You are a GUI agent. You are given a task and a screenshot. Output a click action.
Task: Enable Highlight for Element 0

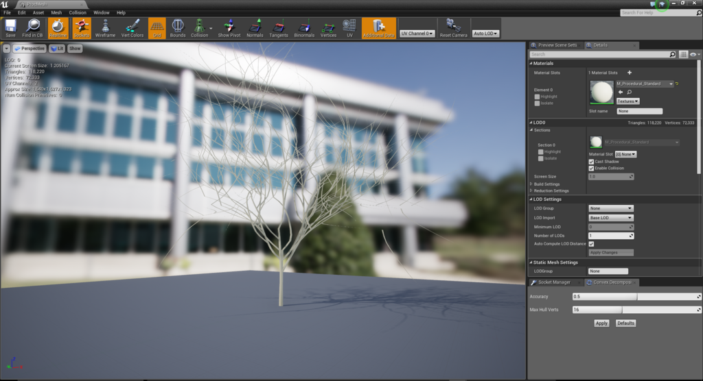[x=537, y=97]
